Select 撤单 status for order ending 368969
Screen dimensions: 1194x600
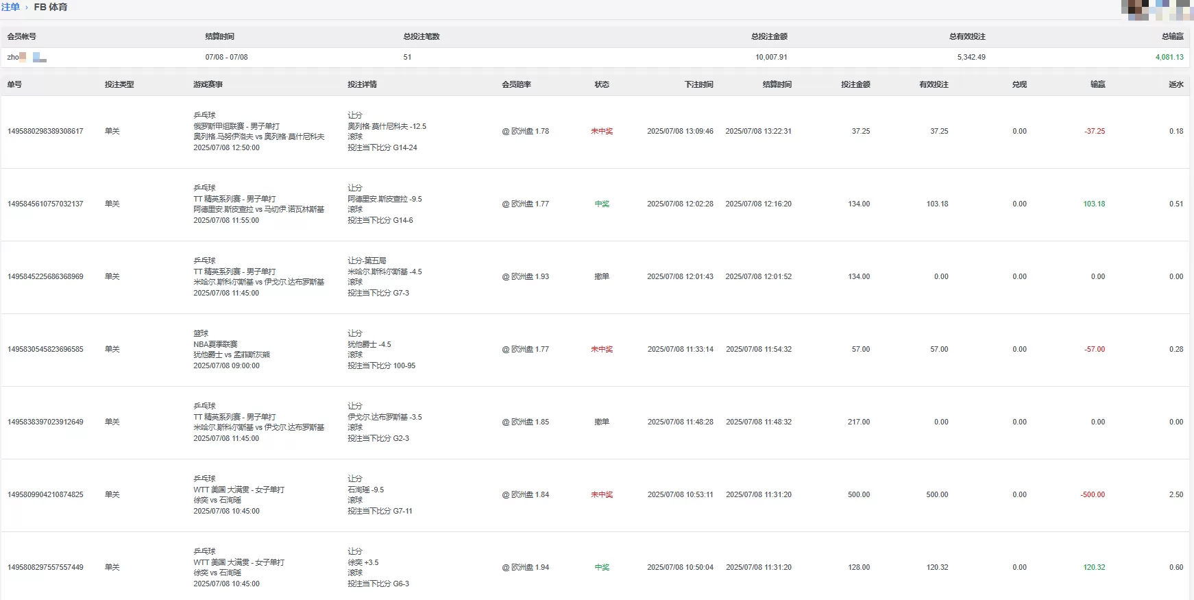602,276
